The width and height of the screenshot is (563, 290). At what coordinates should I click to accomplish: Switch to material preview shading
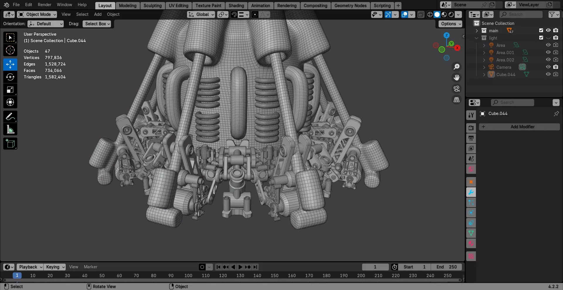pyautogui.click(x=444, y=14)
